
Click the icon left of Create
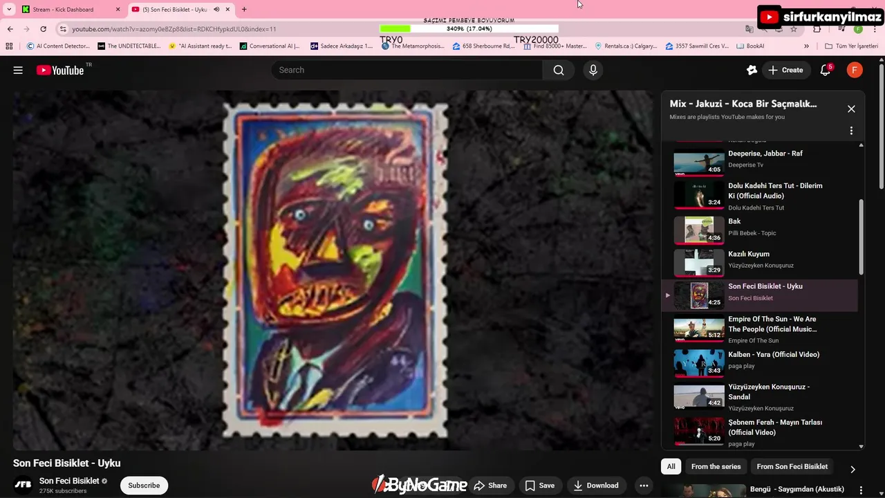coord(752,70)
